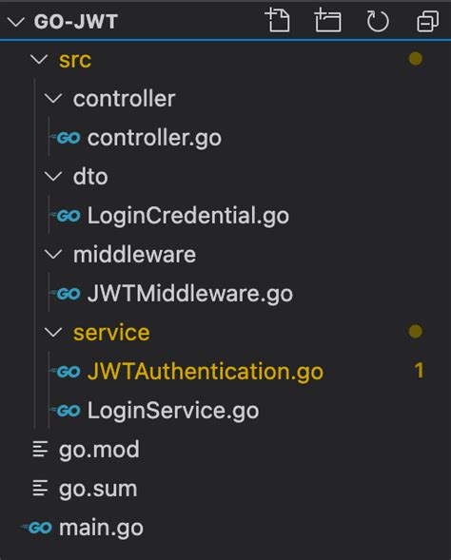This screenshot has width=451, height=560.
Task: Open LoginCredential.go file
Action: pyautogui.click(x=188, y=216)
